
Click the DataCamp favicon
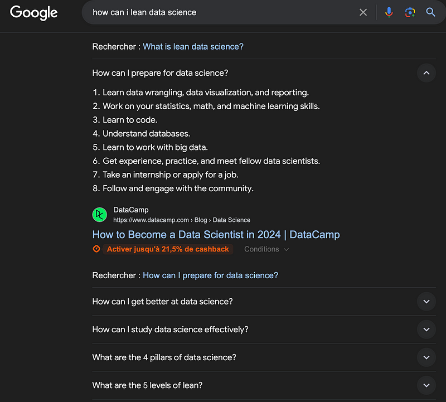(x=99, y=214)
